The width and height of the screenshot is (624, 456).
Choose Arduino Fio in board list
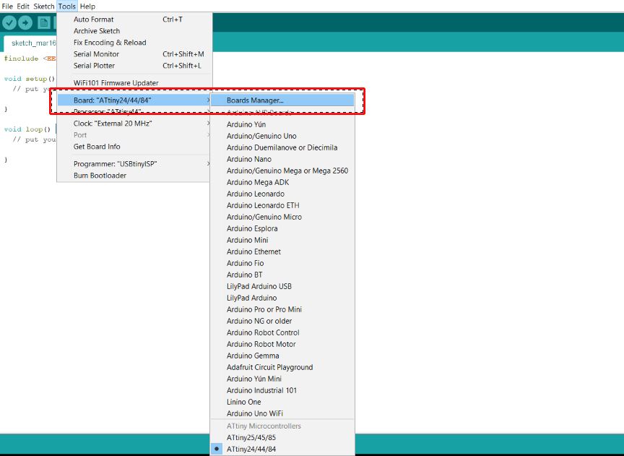282,263
